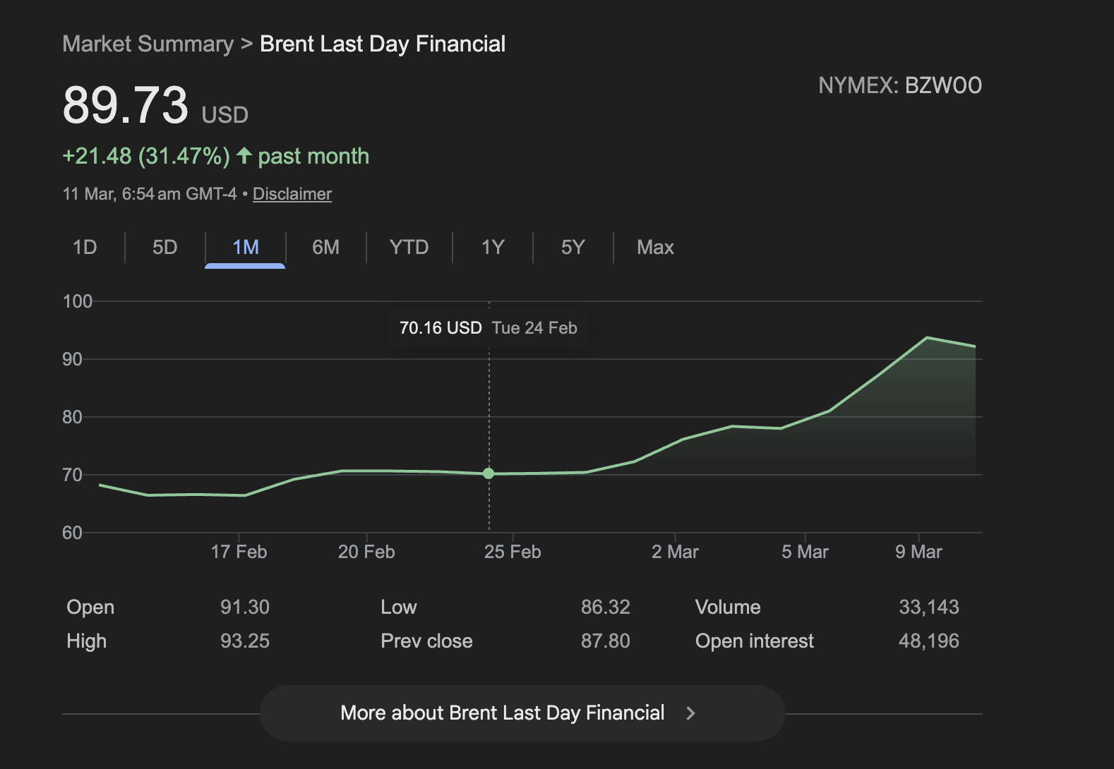Viewport: 1114px width, 769px height.
Task: Click the 17 Feb axis date label
Action: tap(239, 552)
